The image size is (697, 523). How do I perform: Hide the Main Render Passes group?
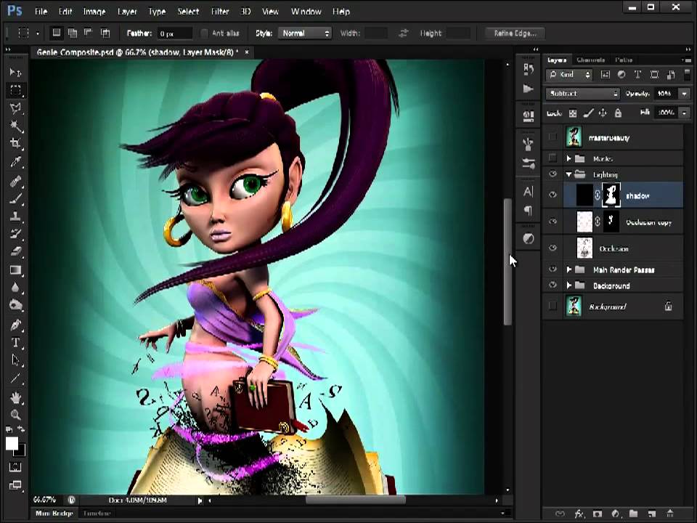pos(553,269)
